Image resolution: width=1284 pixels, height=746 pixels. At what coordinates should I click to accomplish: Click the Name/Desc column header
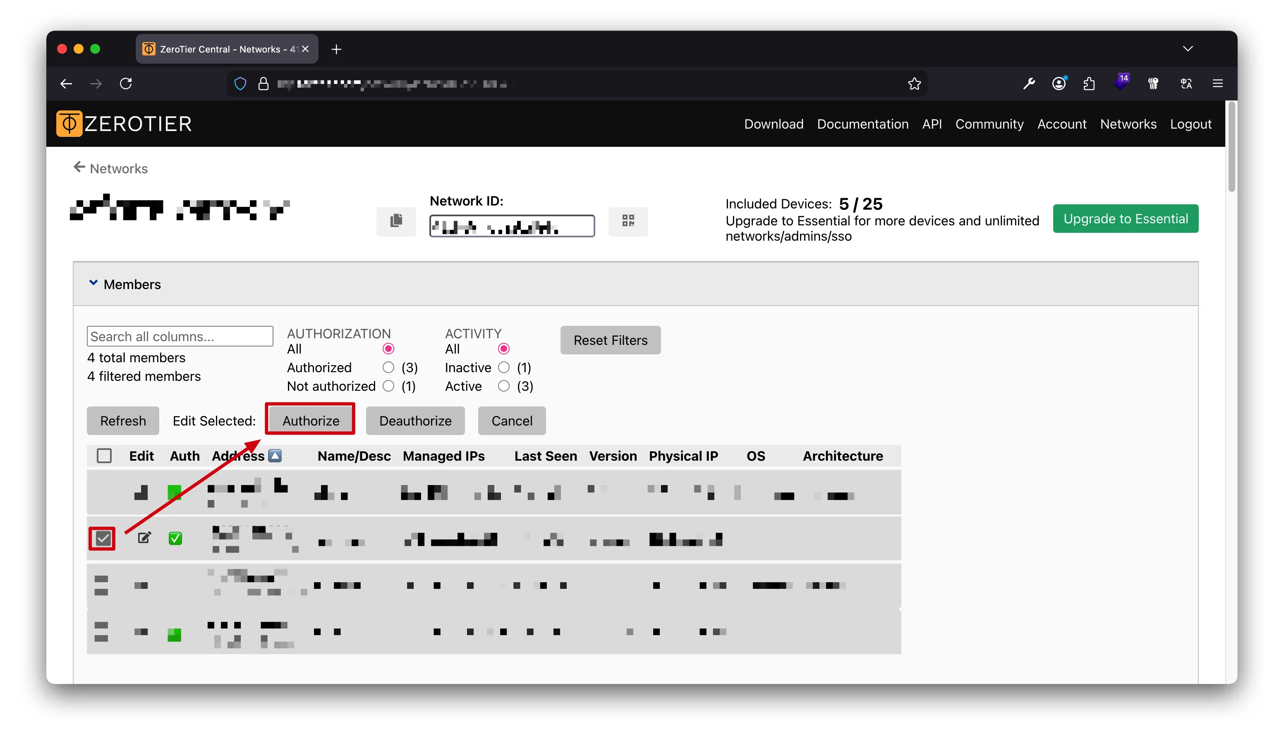(x=354, y=456)
